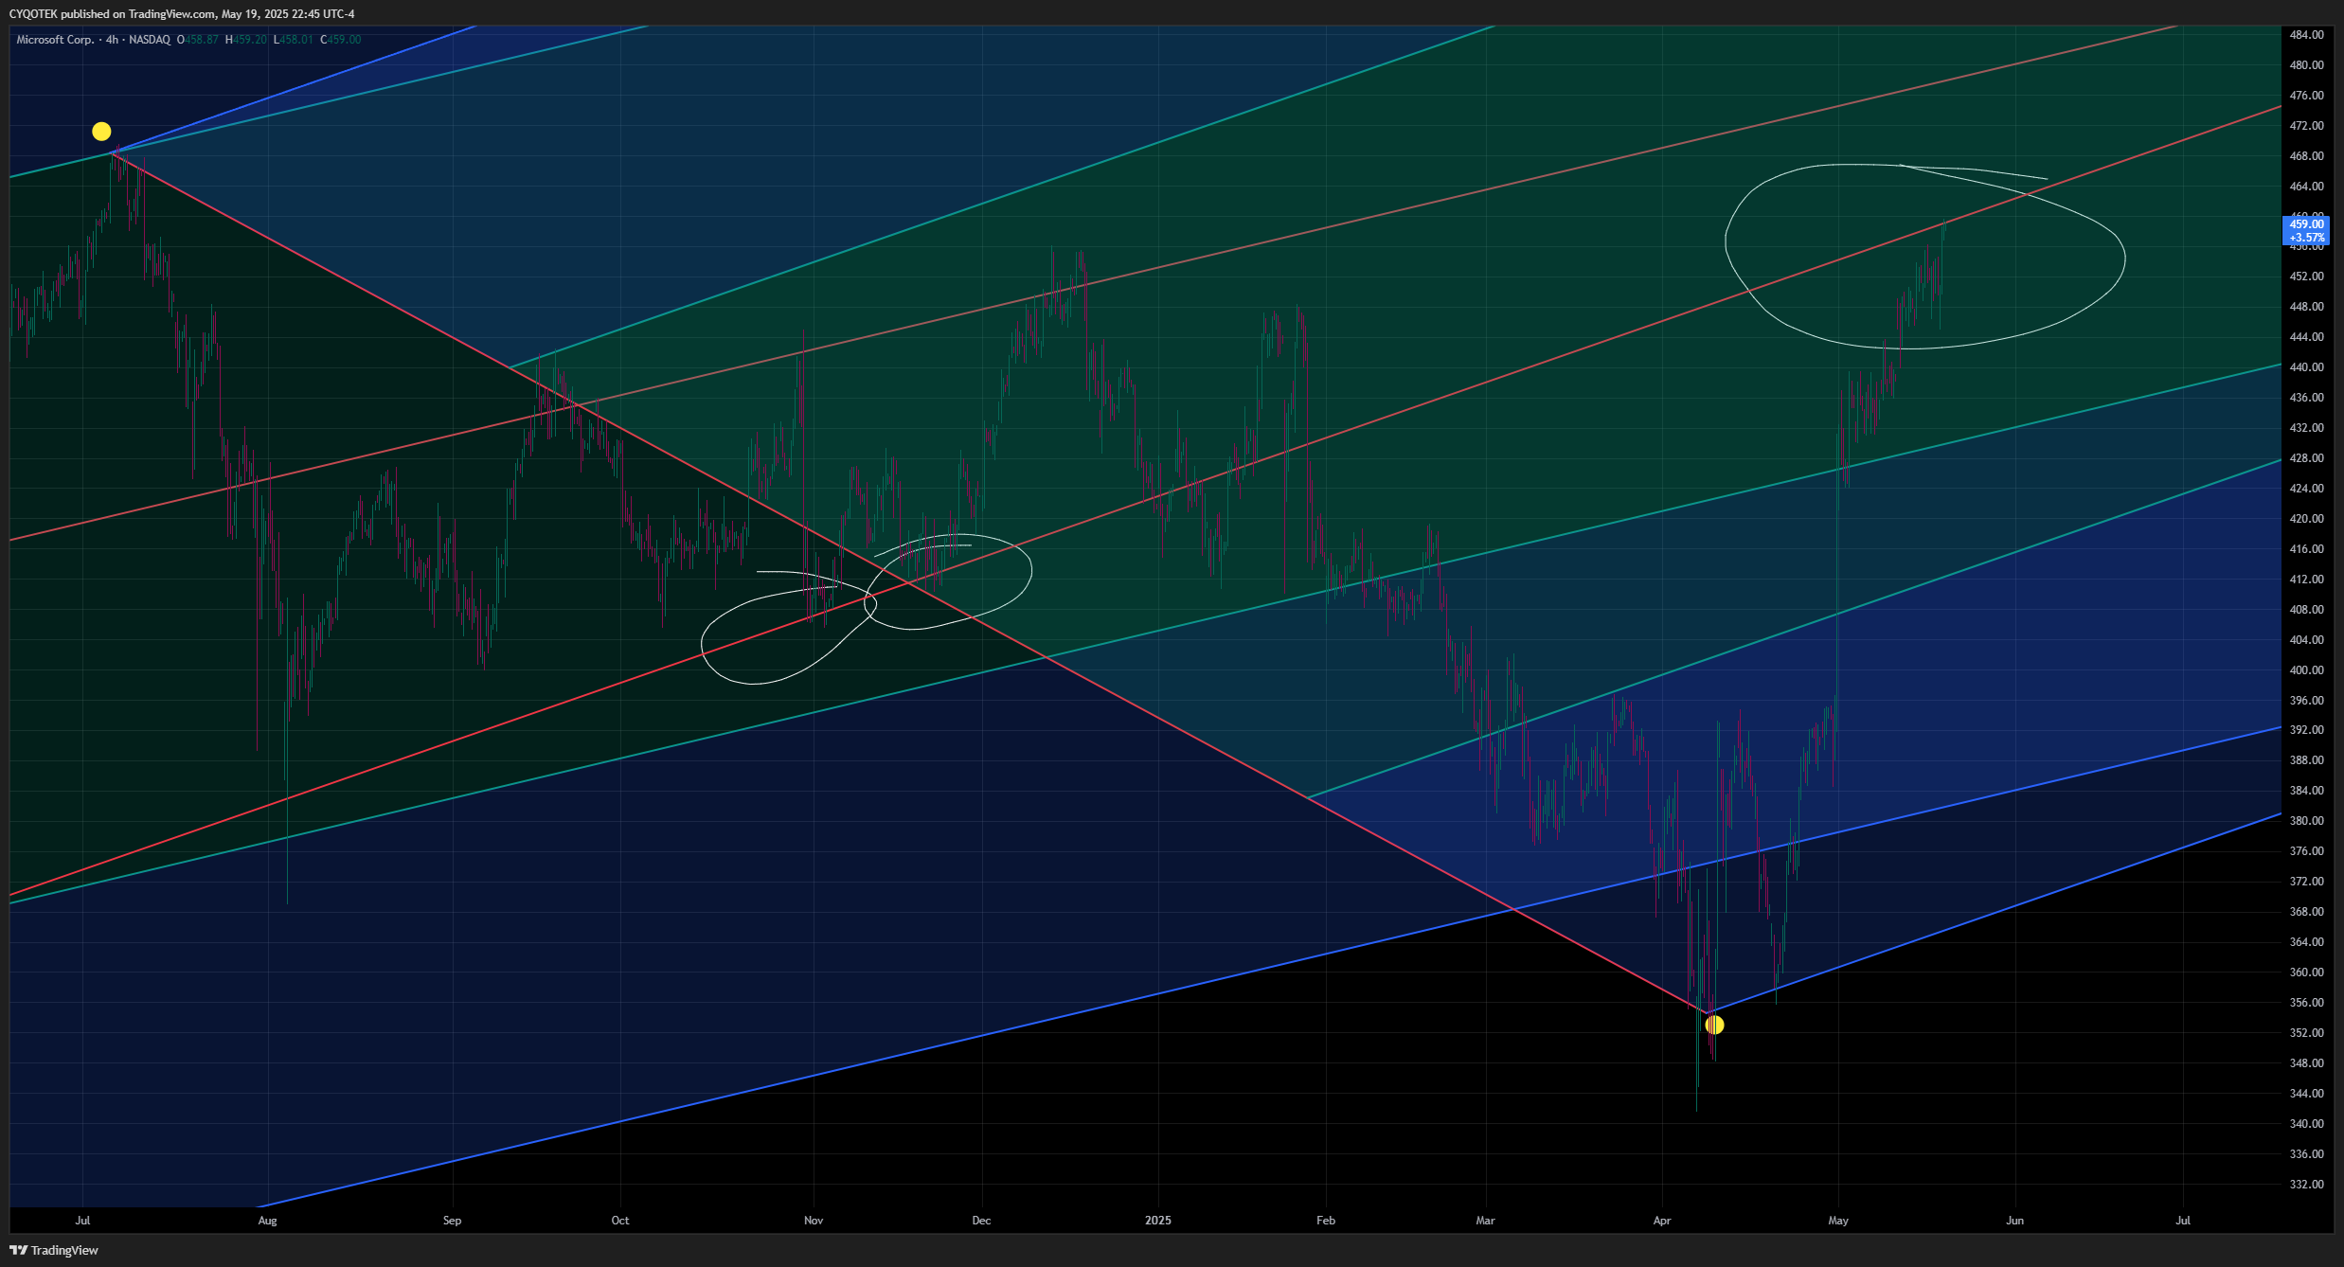Screen dimensions: 2344x1267
Task: Click the +3.57% change tag on price axis
Action: click(2306, 238)
